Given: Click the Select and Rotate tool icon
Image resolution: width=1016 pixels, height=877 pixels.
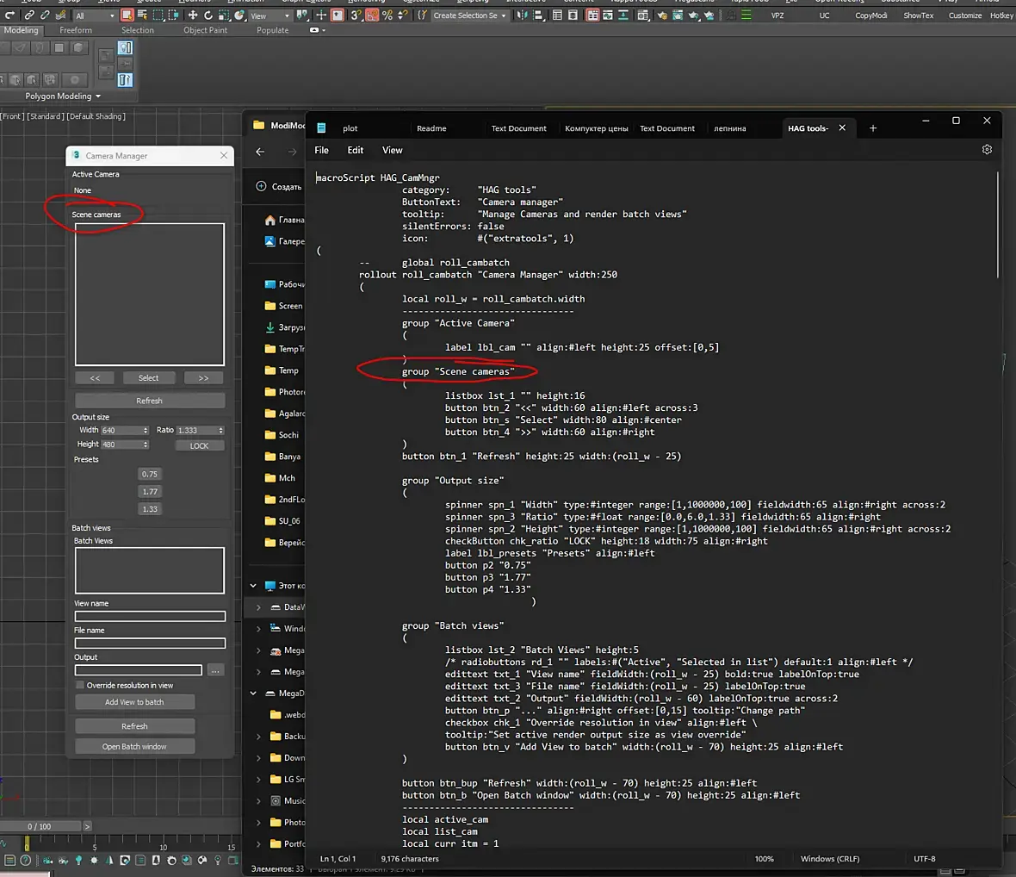Looking at the screenshot, I should coord(208,16).
